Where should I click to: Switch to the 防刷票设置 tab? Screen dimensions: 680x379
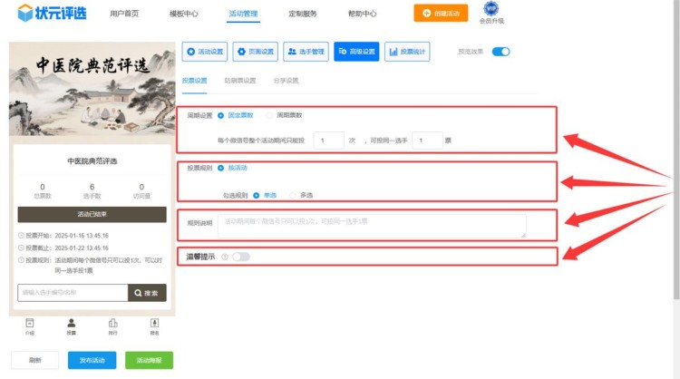click(x=240, y=81)
